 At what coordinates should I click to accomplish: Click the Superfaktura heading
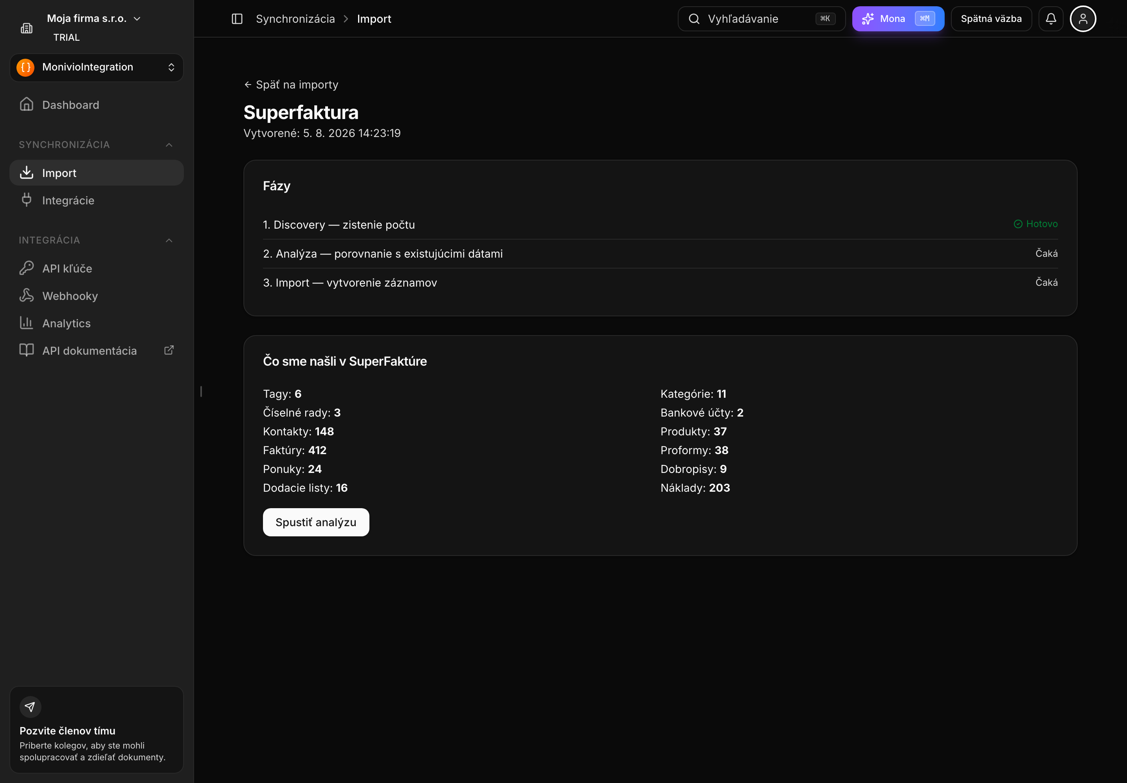pyautogui.click(x=301, y=112)
